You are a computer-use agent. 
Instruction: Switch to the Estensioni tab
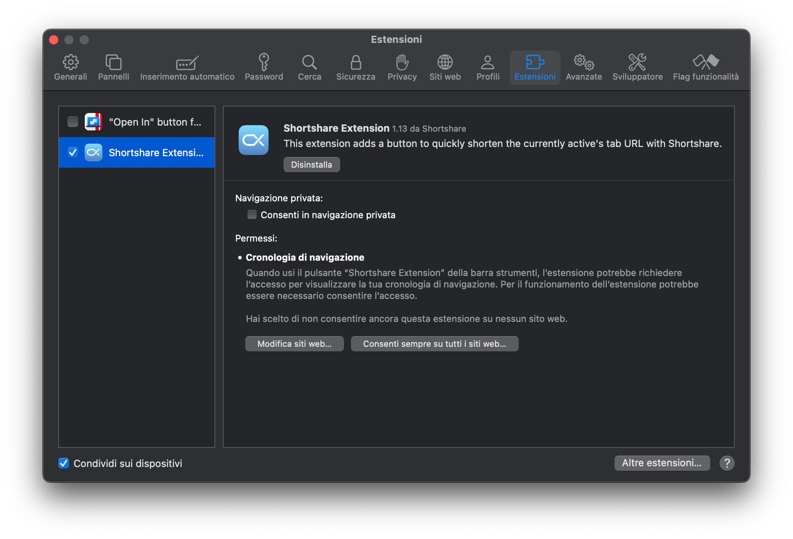[x=535, y=67]
